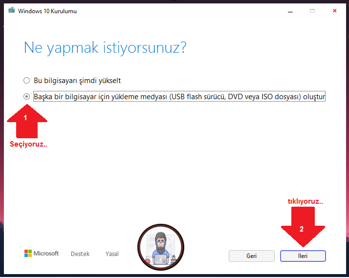Click the İleri button

click(x=303, y=256)
